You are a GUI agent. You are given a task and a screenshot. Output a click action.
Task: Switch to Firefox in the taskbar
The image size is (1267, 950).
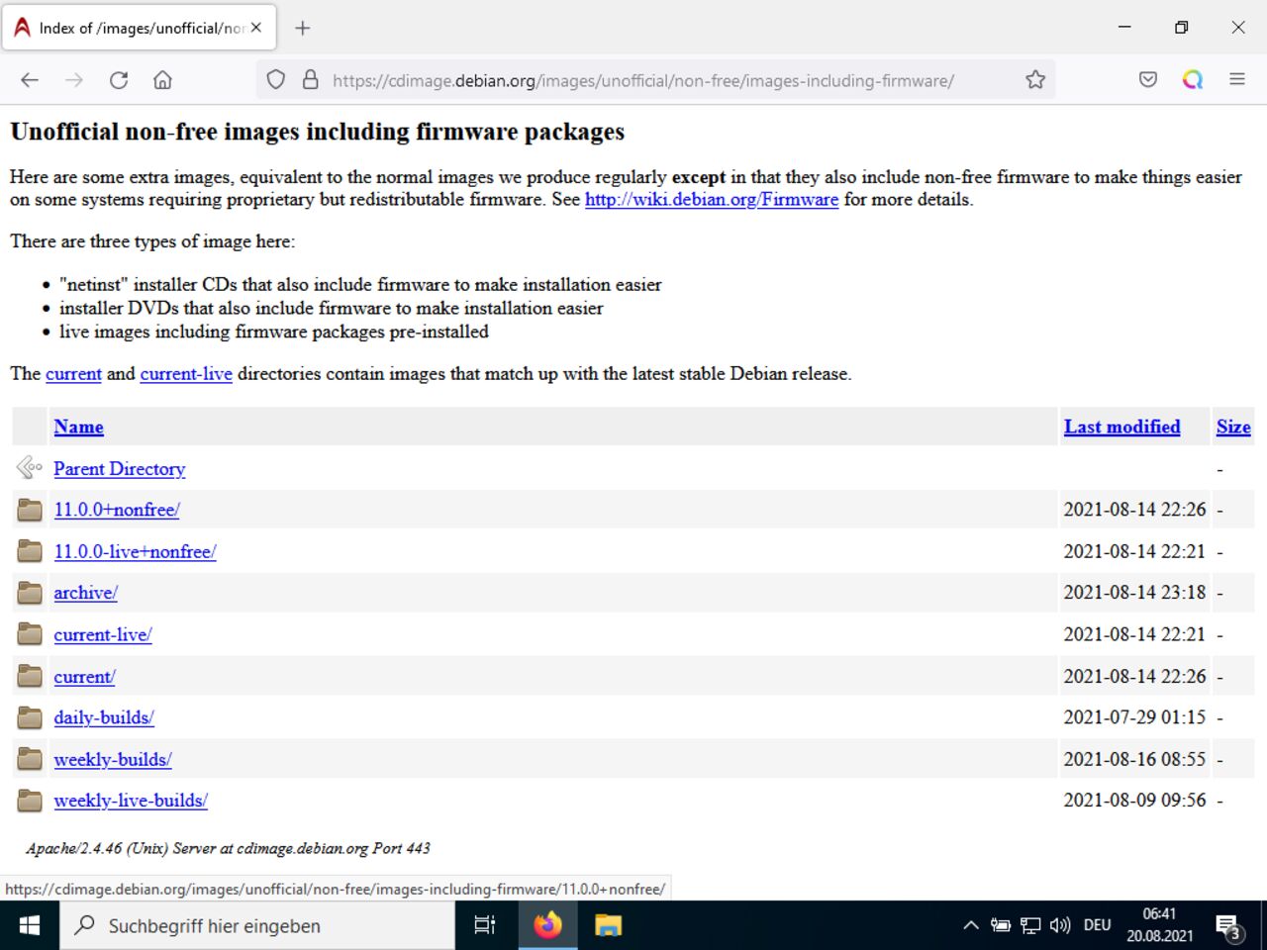point(547,925)
